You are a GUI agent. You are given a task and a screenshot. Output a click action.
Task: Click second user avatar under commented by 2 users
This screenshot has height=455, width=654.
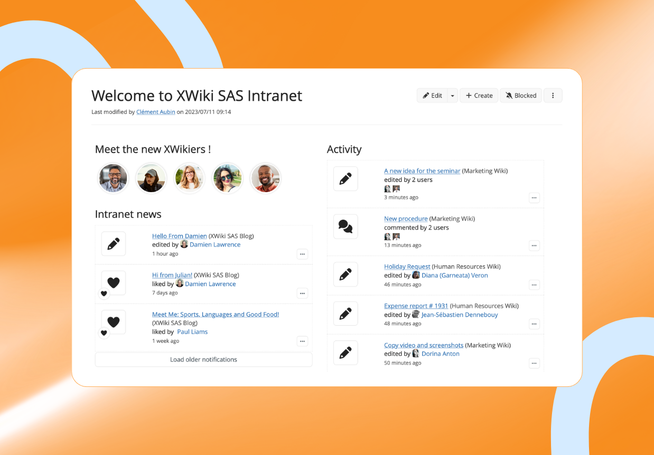[x=396, y=236]
